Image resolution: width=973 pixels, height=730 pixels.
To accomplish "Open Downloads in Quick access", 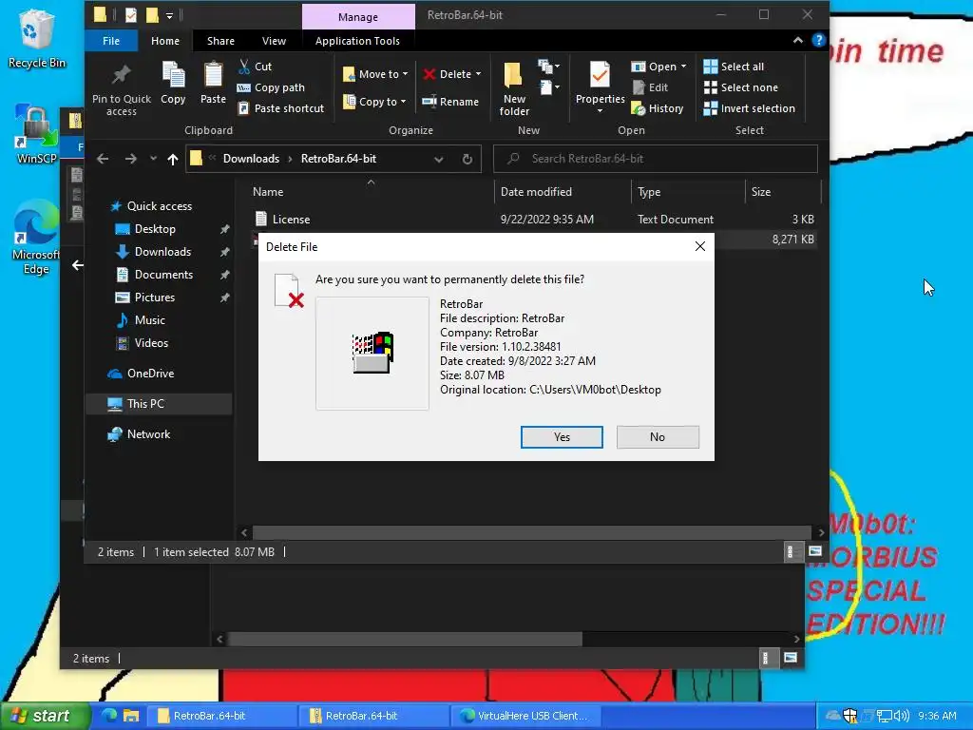I will pos(162,251).
